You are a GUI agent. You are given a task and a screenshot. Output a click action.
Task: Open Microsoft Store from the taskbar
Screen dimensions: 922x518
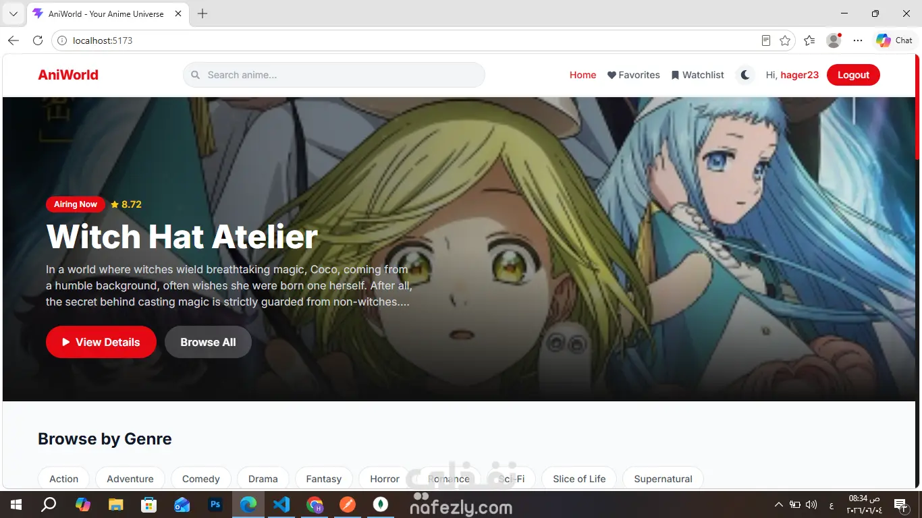coord(148,505)
